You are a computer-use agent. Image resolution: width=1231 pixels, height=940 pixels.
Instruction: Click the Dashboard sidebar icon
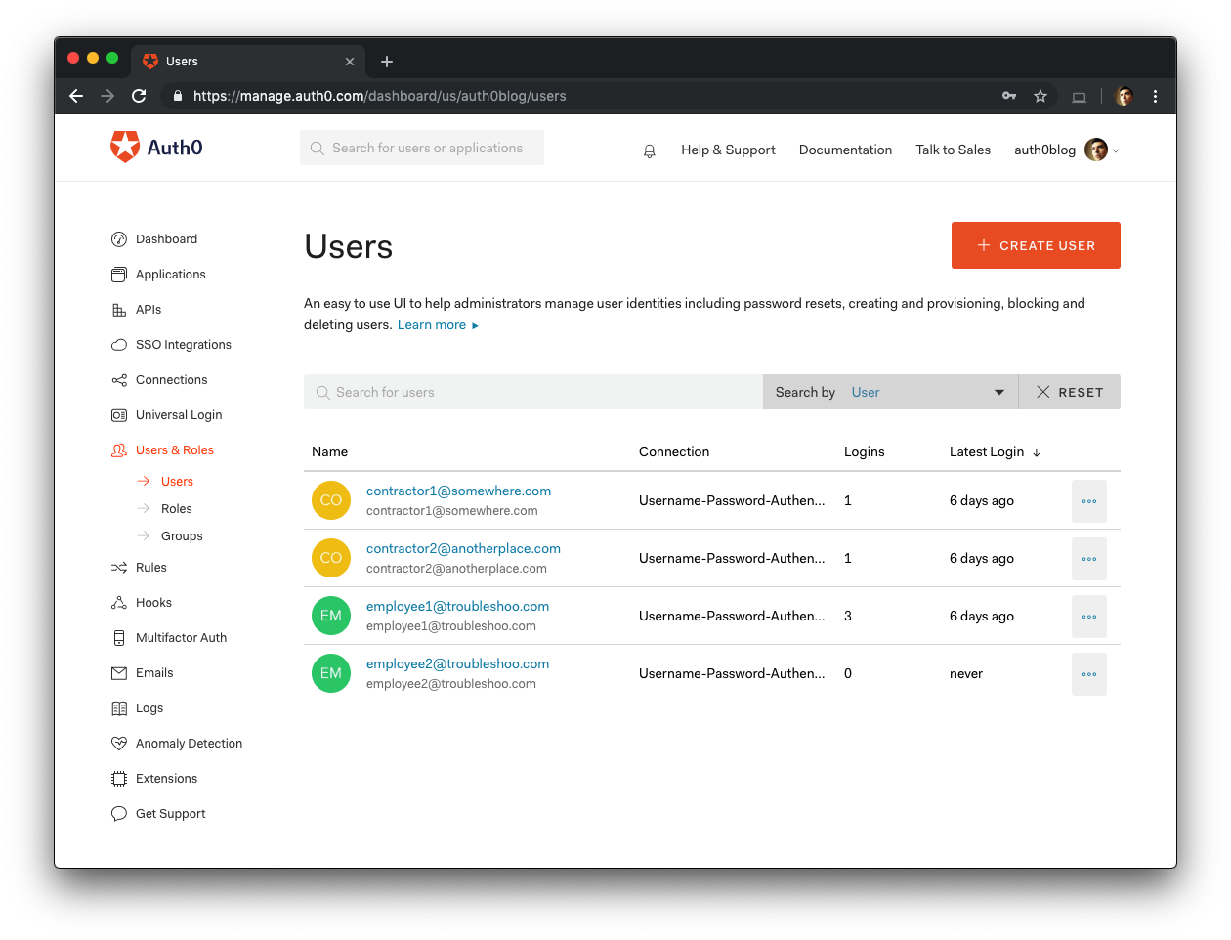tap(119, 239)
